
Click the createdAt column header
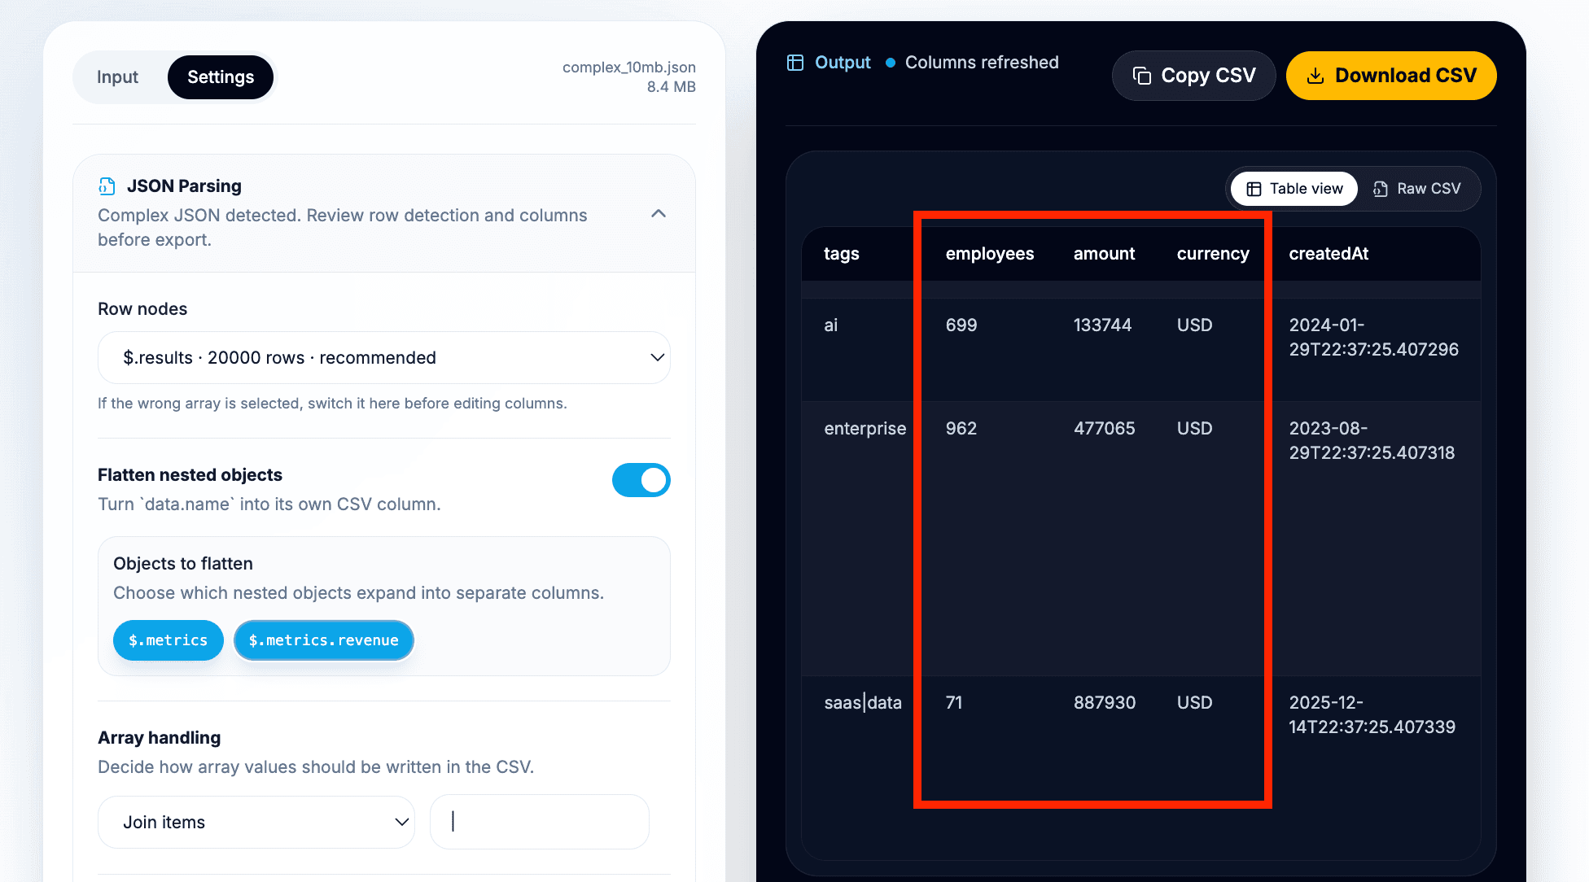coord(1329,254)
